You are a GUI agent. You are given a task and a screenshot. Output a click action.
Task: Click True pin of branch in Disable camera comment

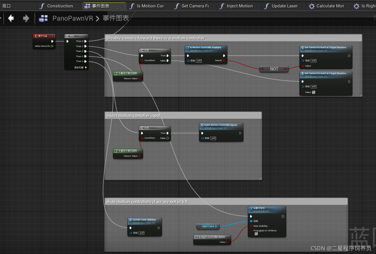(168, 56)
